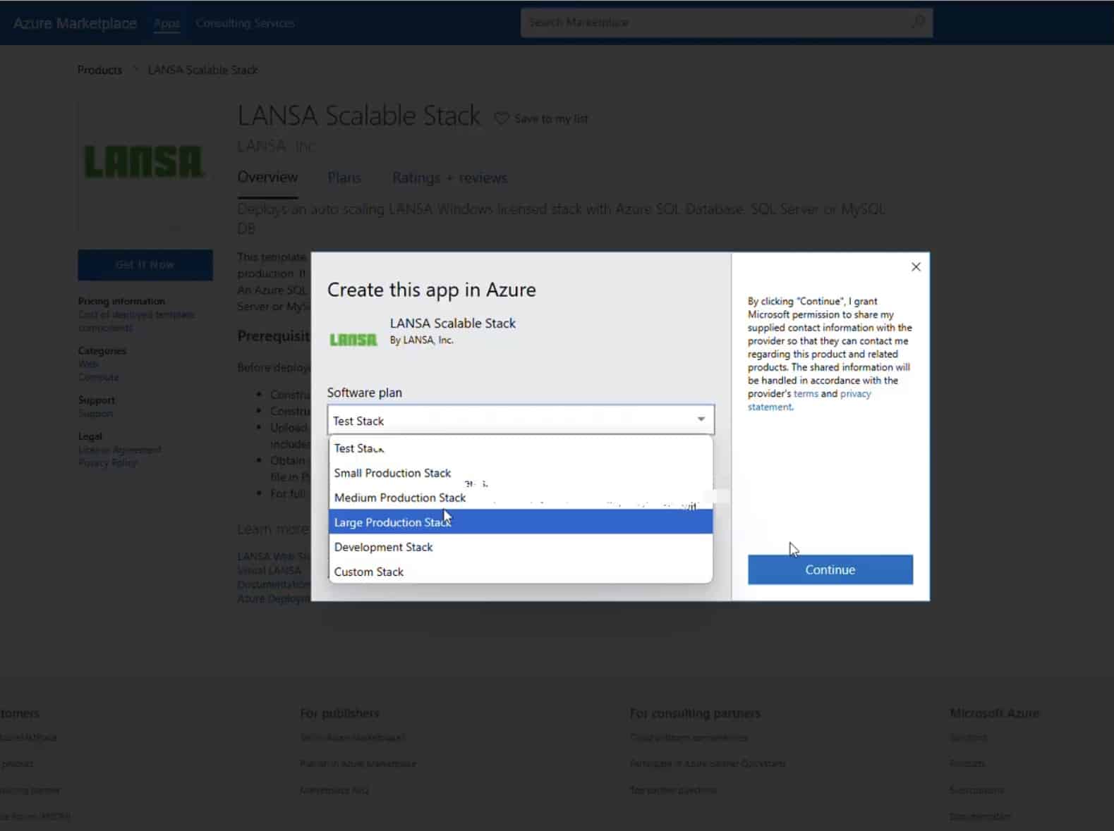Image resolution: width=1114 pixels, height=831 pixels.
Task: Click Products breadcrumb link
Action: point(99,70)
